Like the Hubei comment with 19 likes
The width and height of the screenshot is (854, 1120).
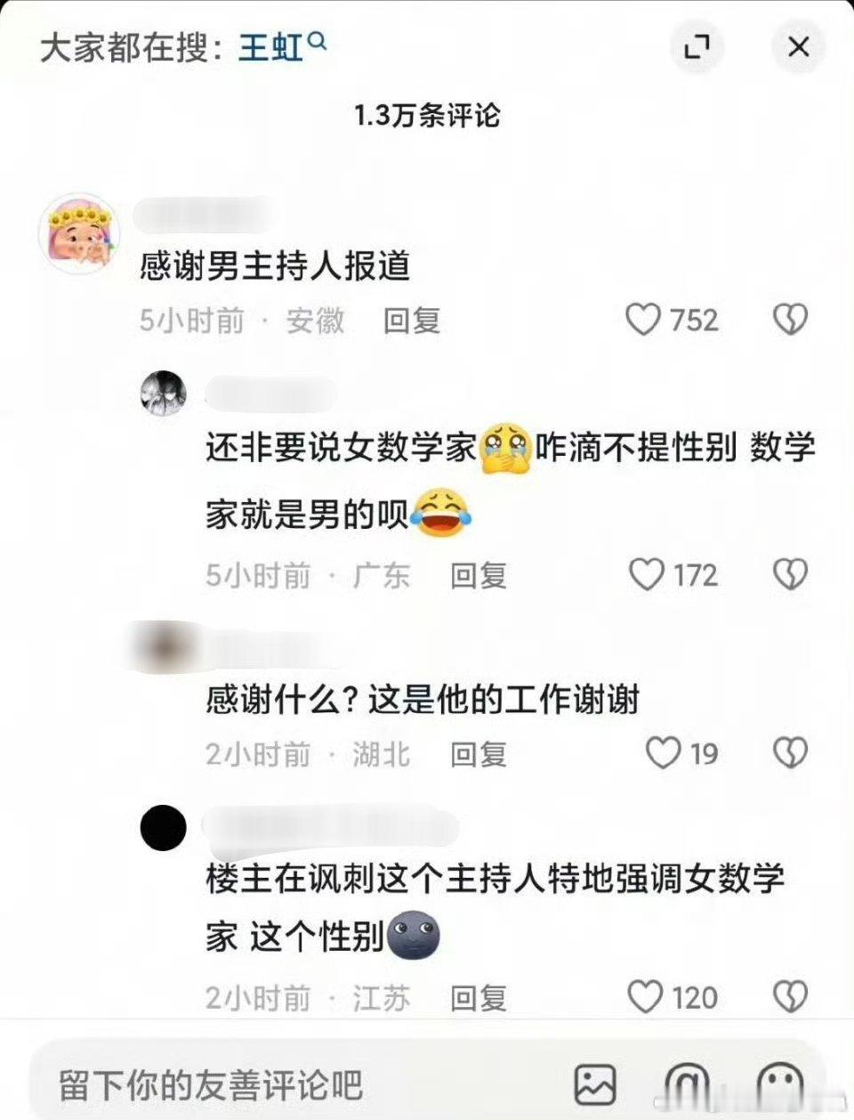coord(663,753)
